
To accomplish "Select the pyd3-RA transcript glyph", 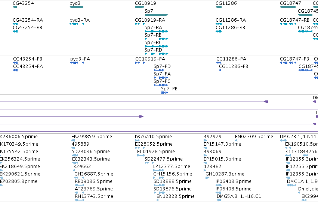I will 77,24.
